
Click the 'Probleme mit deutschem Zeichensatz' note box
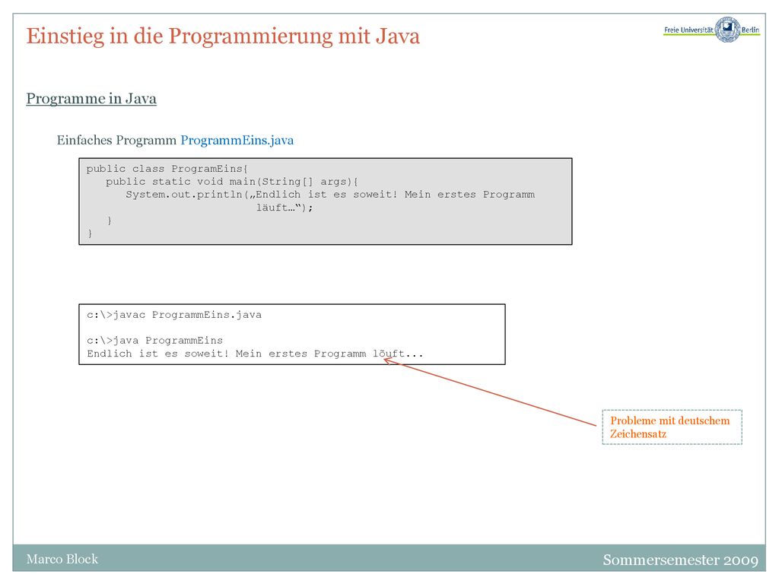pos(672,427)
